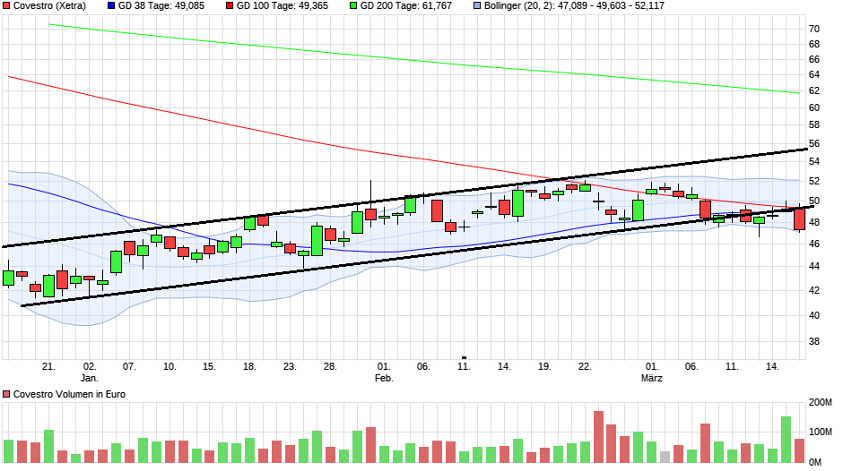The width and height of the screenshot is (843, 471).
Task: Click the '18.' date axis label
Action: coord(249,367)
